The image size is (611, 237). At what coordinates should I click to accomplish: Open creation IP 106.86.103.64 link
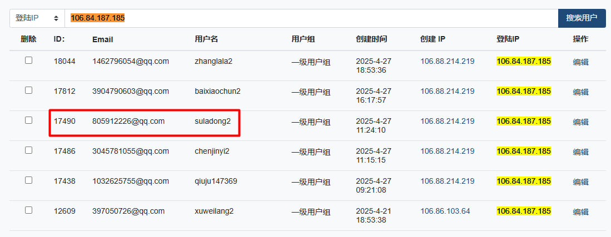coord(445,211)
